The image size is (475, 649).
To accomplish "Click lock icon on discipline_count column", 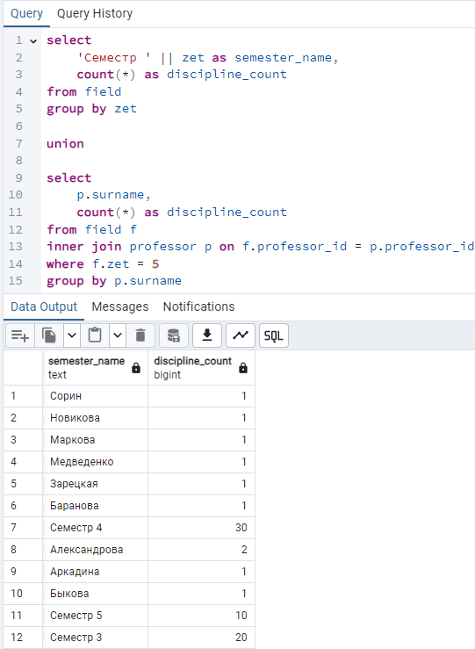I will 243,368.
